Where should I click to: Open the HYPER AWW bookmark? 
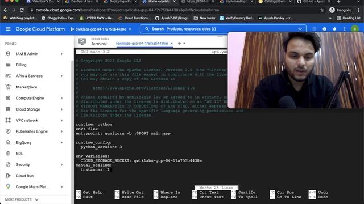[x=97, y=18]
